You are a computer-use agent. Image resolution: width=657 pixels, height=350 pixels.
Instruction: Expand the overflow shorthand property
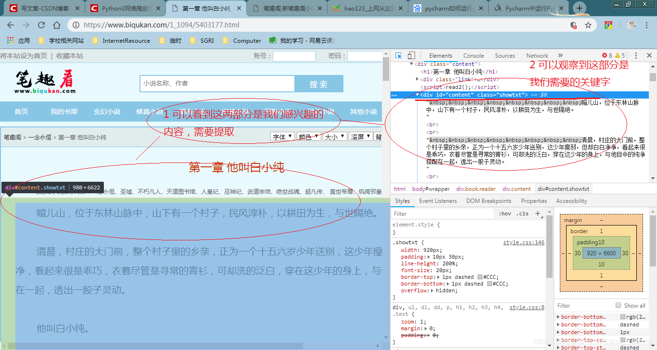pos(432,291)
